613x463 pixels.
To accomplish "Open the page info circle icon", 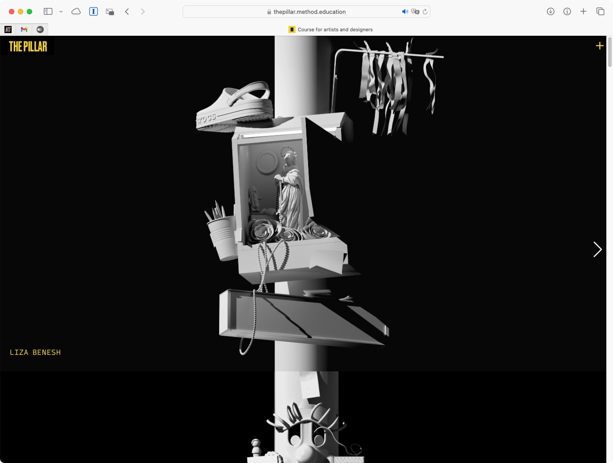I will pyautogui.click(x=567, y=12).
